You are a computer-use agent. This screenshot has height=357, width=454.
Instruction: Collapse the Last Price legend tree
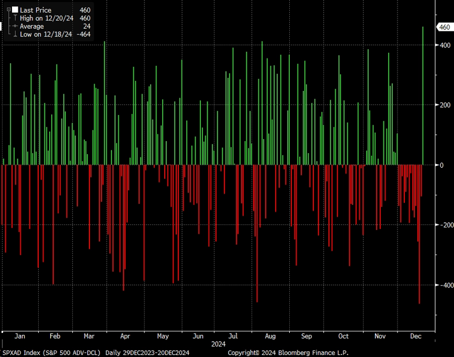click(9, 9)
